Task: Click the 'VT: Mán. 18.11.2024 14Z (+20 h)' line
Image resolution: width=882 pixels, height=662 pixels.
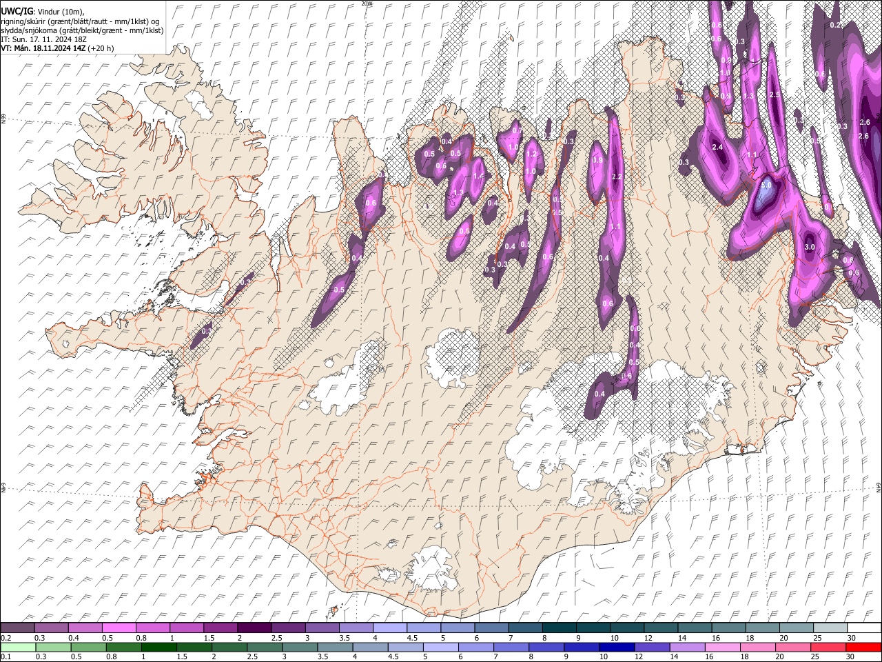Action: click(x=57, y=48)
